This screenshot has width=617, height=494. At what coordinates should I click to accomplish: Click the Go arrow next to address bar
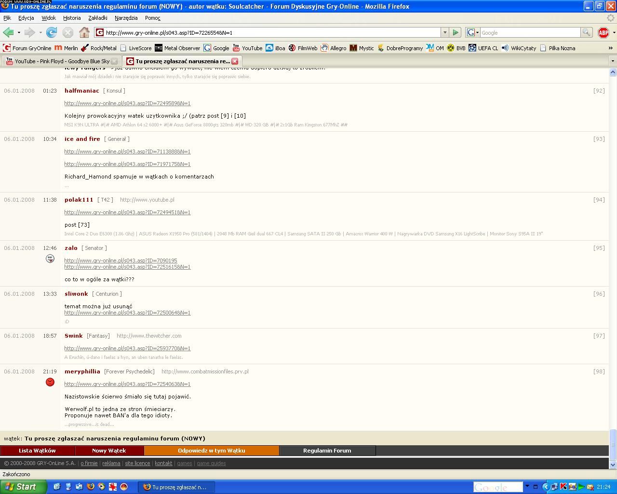(x=456, y=32)
